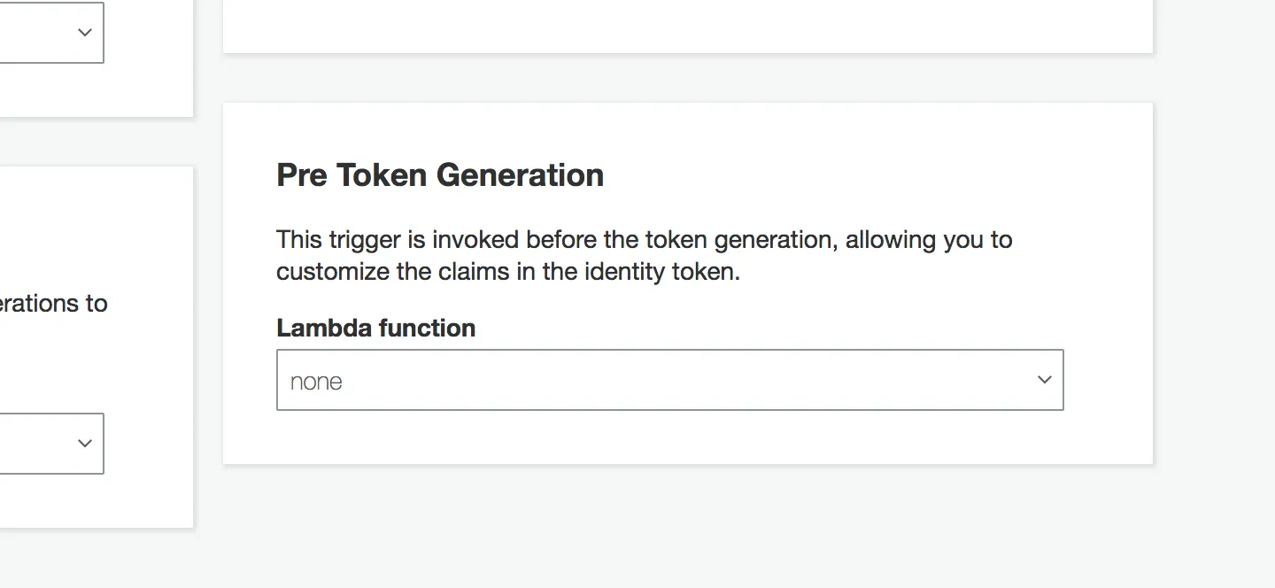Click the gray margin right of the Pre Token Generation card
1275x588 pixels.
click(1213, 283)
